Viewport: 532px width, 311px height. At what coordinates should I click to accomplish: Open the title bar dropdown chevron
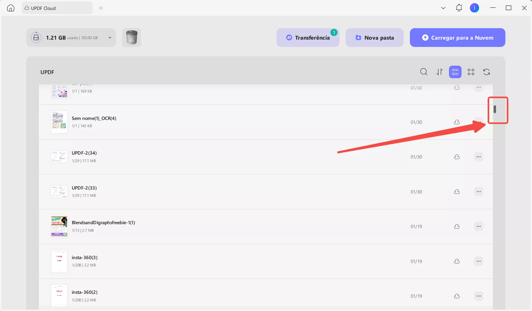[443, 8]
